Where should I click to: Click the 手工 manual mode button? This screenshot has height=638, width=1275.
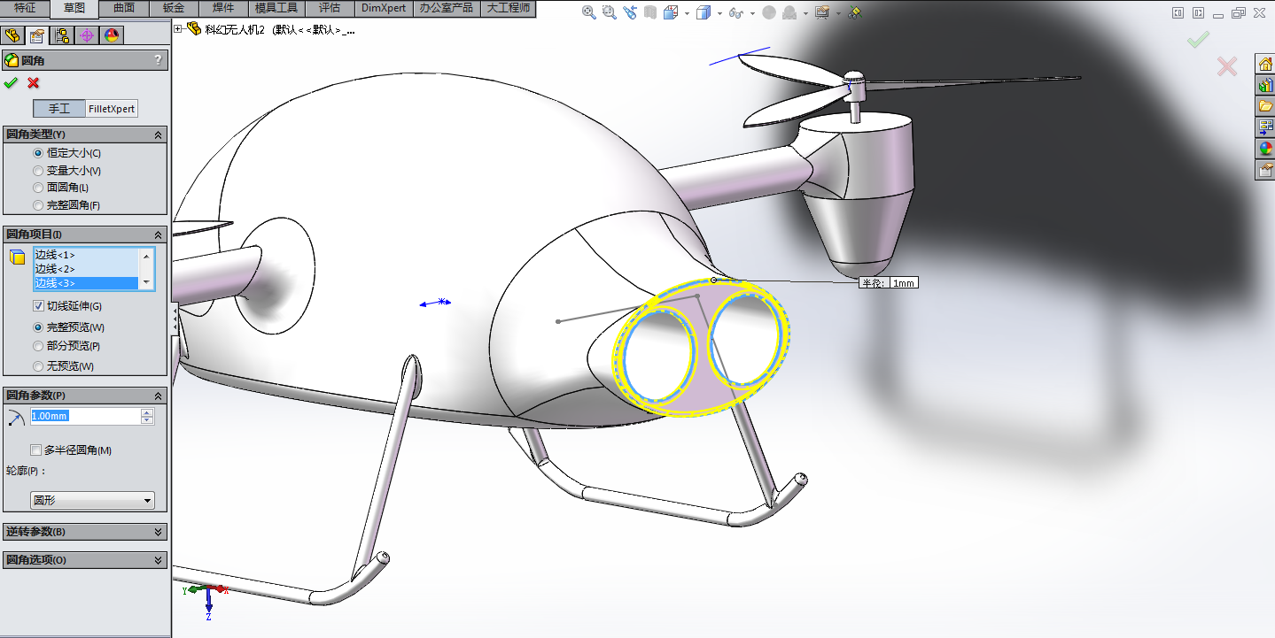[59, 109]
